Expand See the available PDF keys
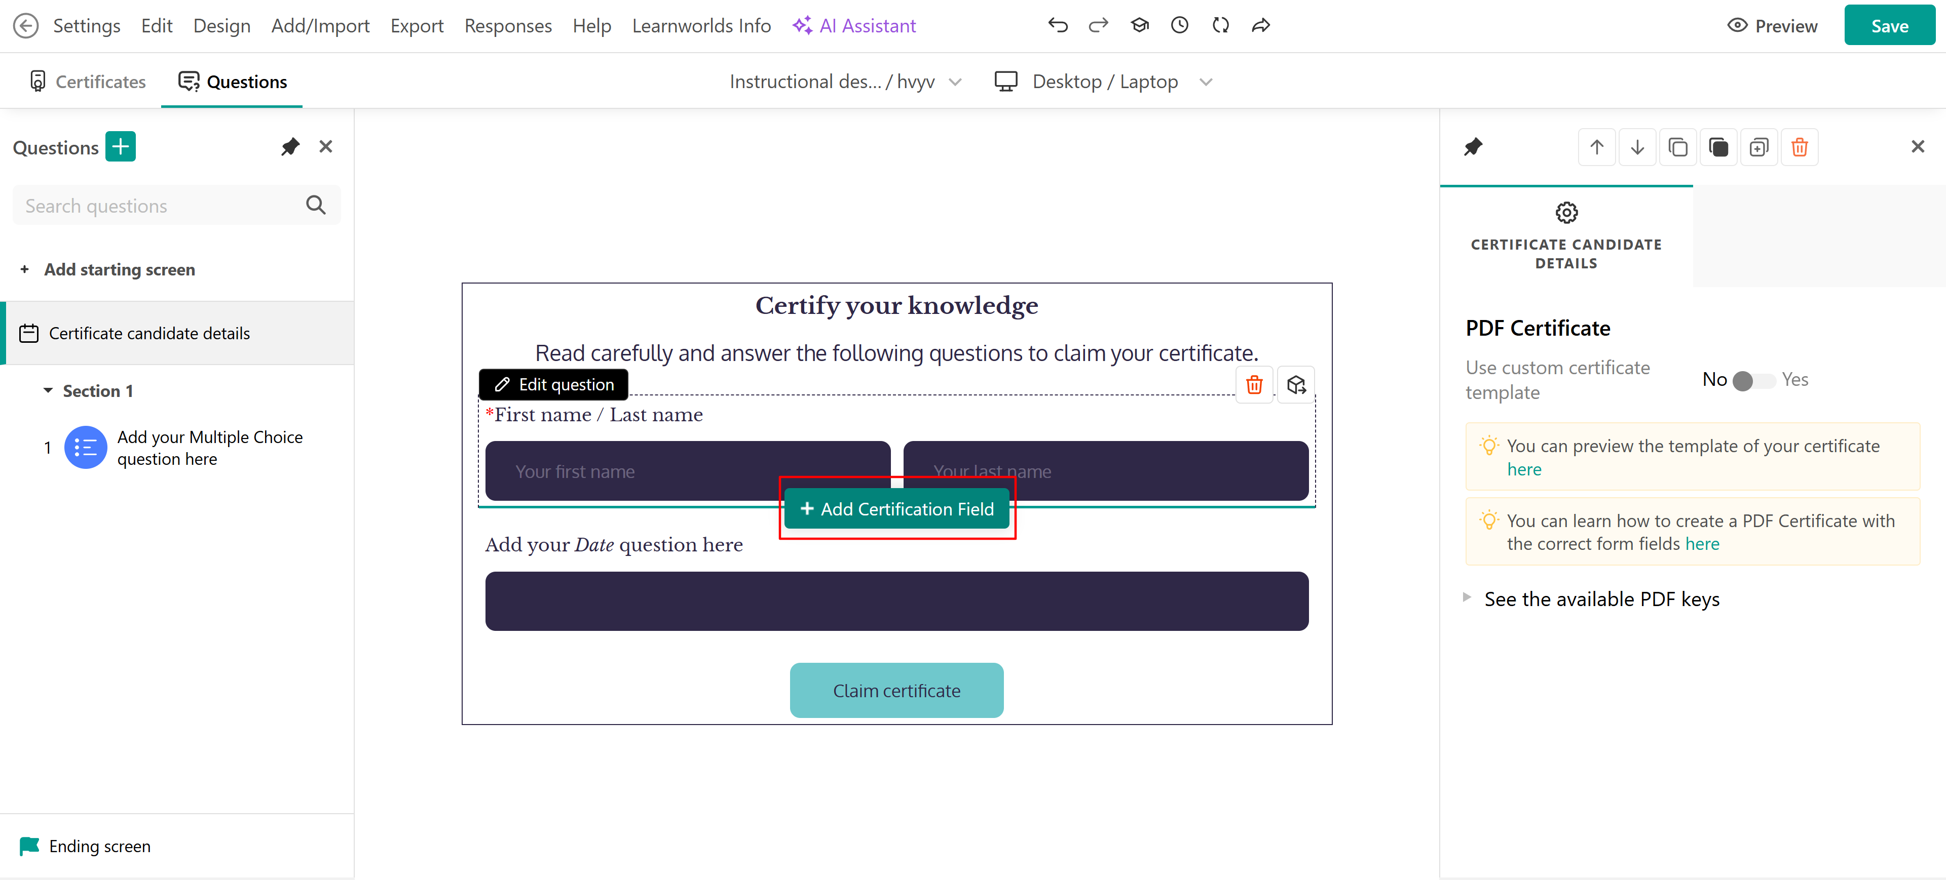This screenshot has width=1946, height=880. coord(1601,599)
